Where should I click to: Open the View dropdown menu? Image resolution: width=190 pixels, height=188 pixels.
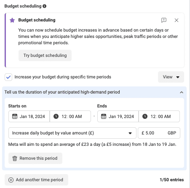171,77
